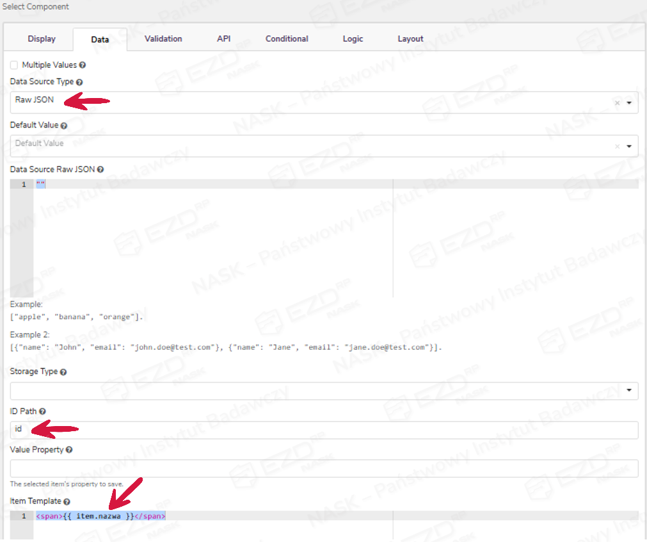Click help icon next to Multiple Values
Image resolution: width=647 pixels, height=542 pixels.
click(x=83, y=65)
